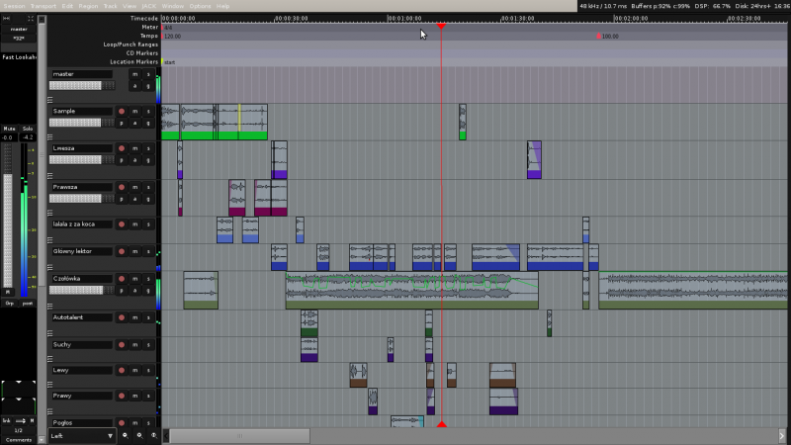
Task: Arm recording on Główny lektor track
Action: tap(122, 251)
